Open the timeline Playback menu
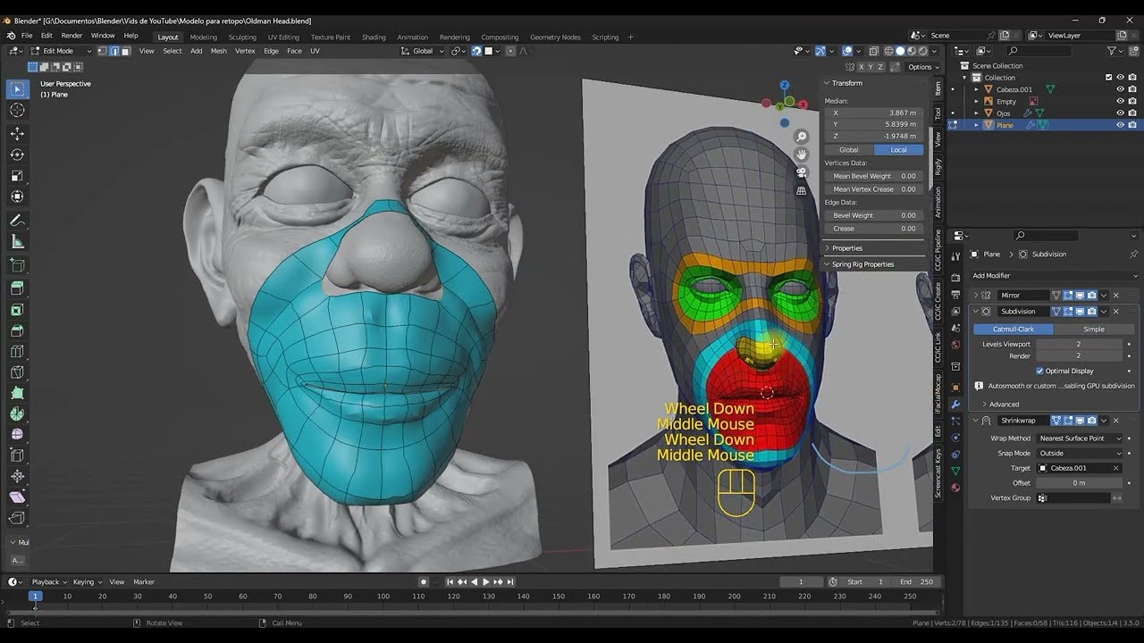The width and height of the screenshot is (1144, 643). coord(49,582)
